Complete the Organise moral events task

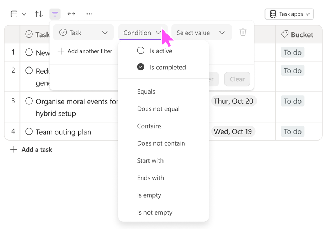[x=29, y=101]
